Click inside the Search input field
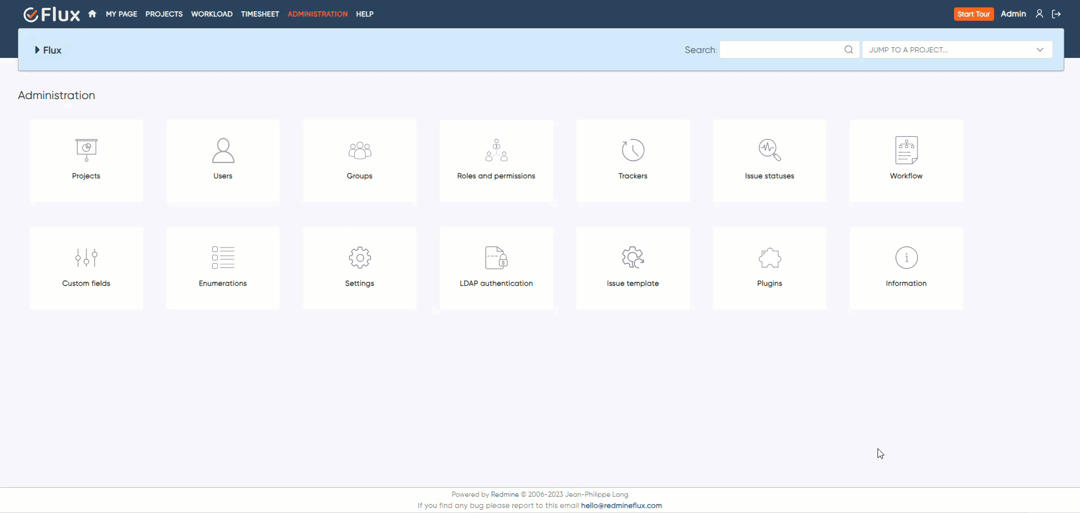Screen dimensions: 1080x513 pos(782,49)
